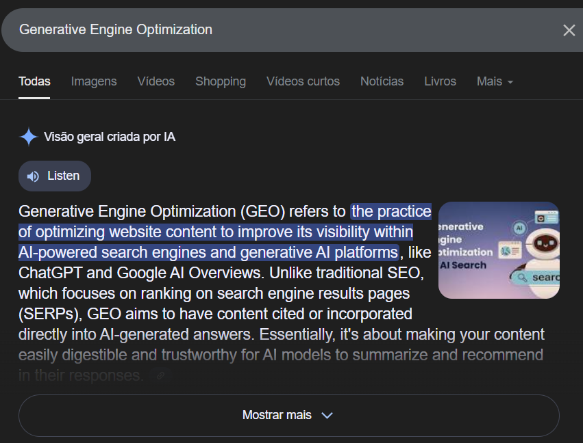This screenshot has width=583, height=443.
Task: Select the Todas tab
Action: [34, 81]
